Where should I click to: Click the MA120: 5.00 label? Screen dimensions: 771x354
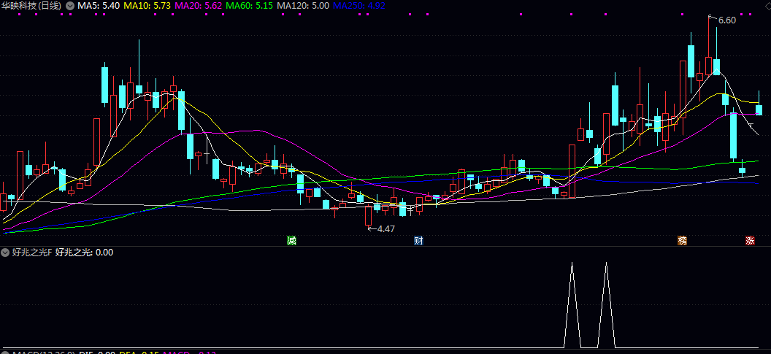pos(304,6)
